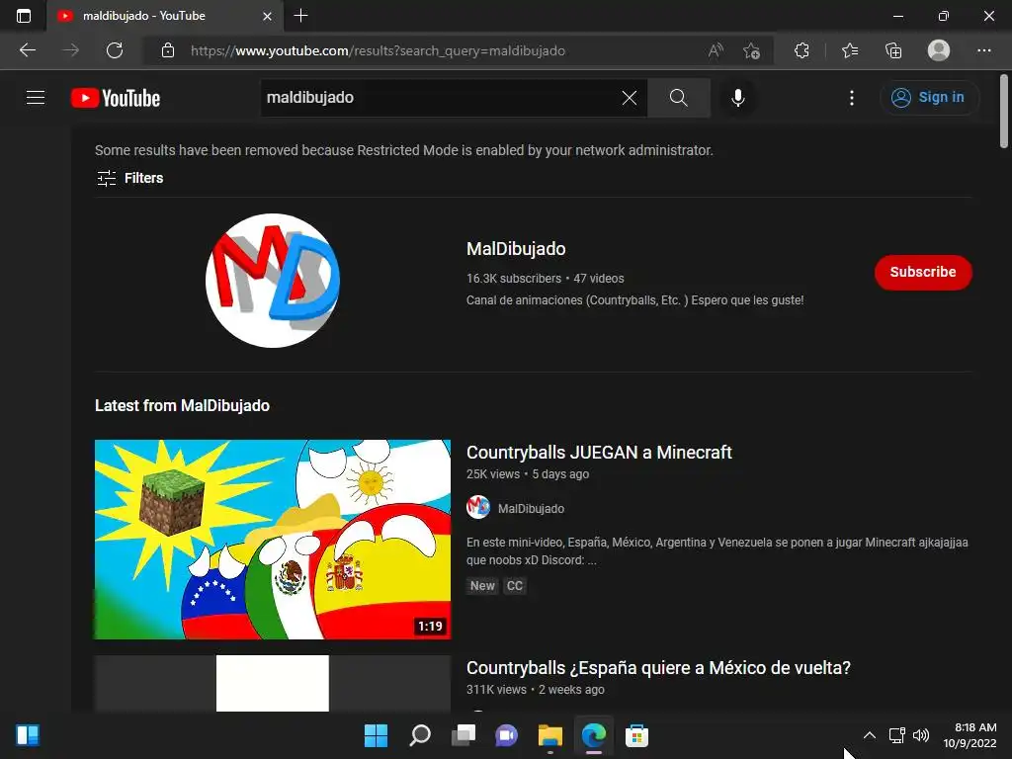
Task: Open Windows taskbar Search
Action: (x=420, y=735)
